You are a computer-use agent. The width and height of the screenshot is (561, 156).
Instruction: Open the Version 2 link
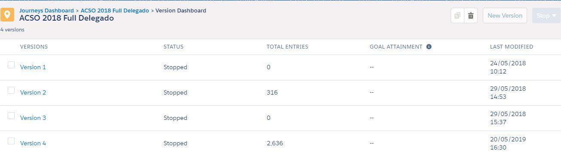coord(33,92)
